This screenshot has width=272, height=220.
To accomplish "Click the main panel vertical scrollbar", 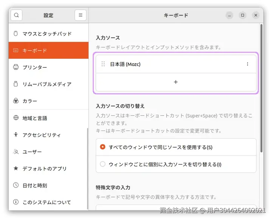I will point(261,88).
